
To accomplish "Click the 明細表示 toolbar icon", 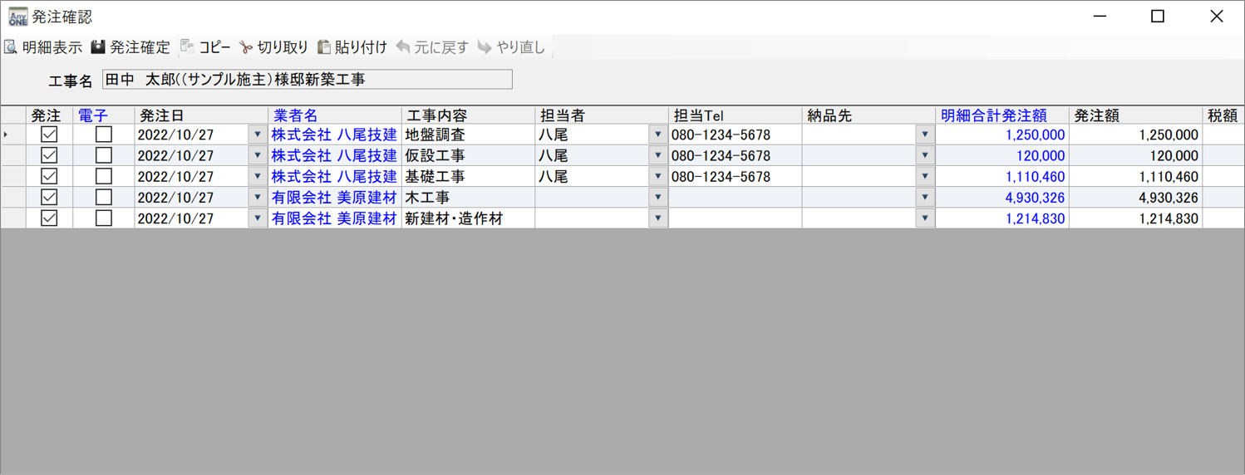I will [11, 47].
